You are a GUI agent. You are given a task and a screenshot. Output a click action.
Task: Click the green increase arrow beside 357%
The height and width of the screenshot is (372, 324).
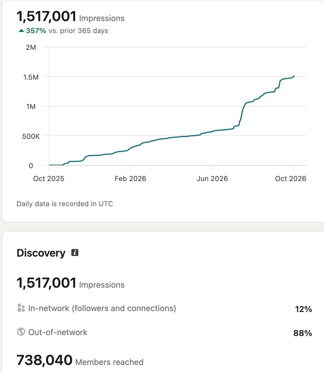pos(21,31)
